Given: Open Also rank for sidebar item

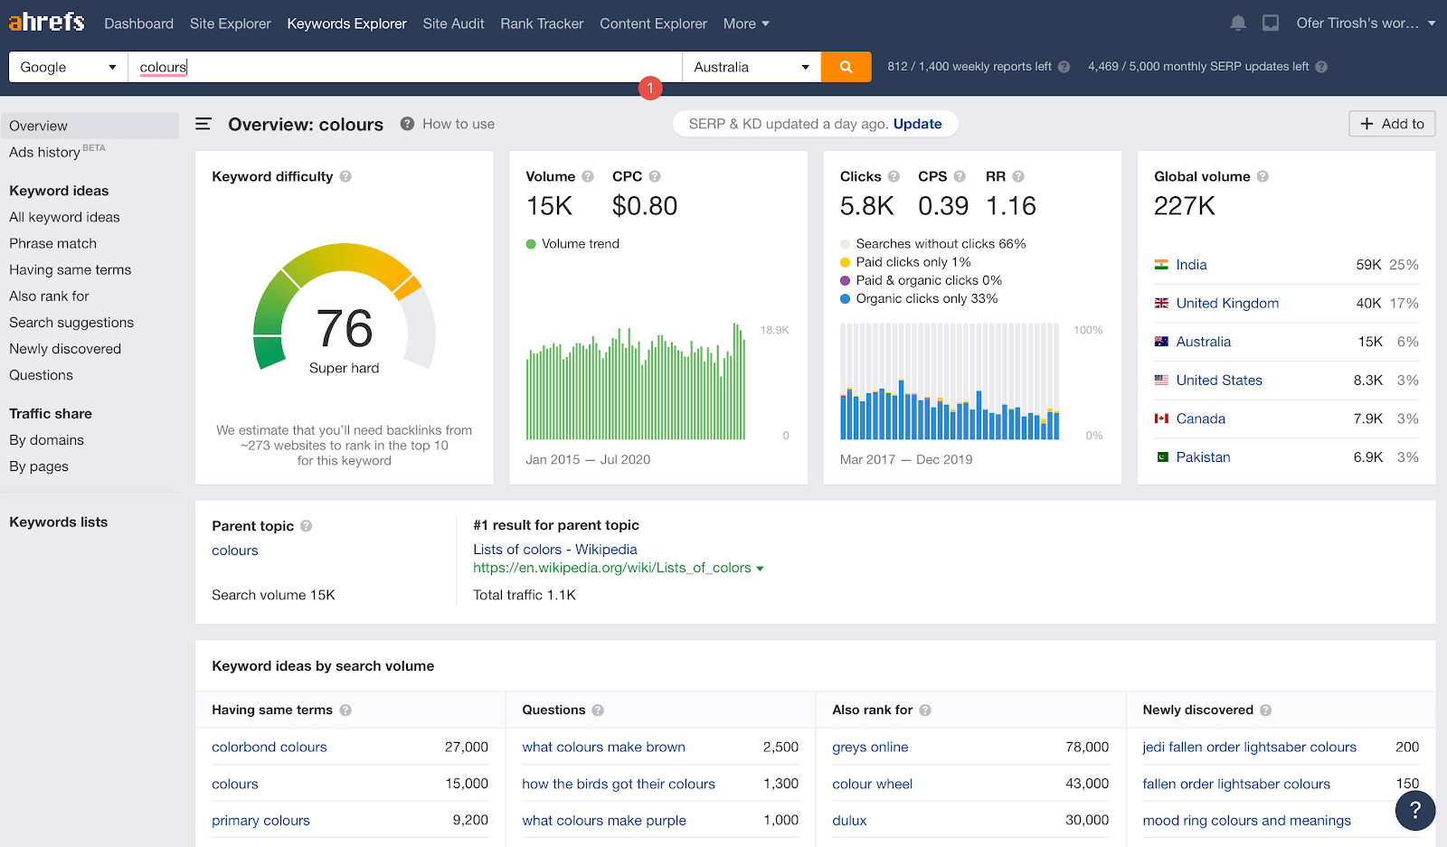Looking at the screenshot, I should pyautogui.click(x=49, y=296).
